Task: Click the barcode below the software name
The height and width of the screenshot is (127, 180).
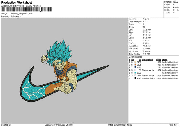Action: coord(27,10)
